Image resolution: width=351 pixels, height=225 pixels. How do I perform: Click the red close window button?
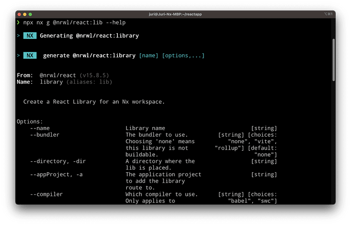point(19,15)
